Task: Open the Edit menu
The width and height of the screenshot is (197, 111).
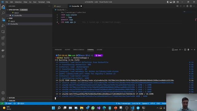Action: pos(11,2)
